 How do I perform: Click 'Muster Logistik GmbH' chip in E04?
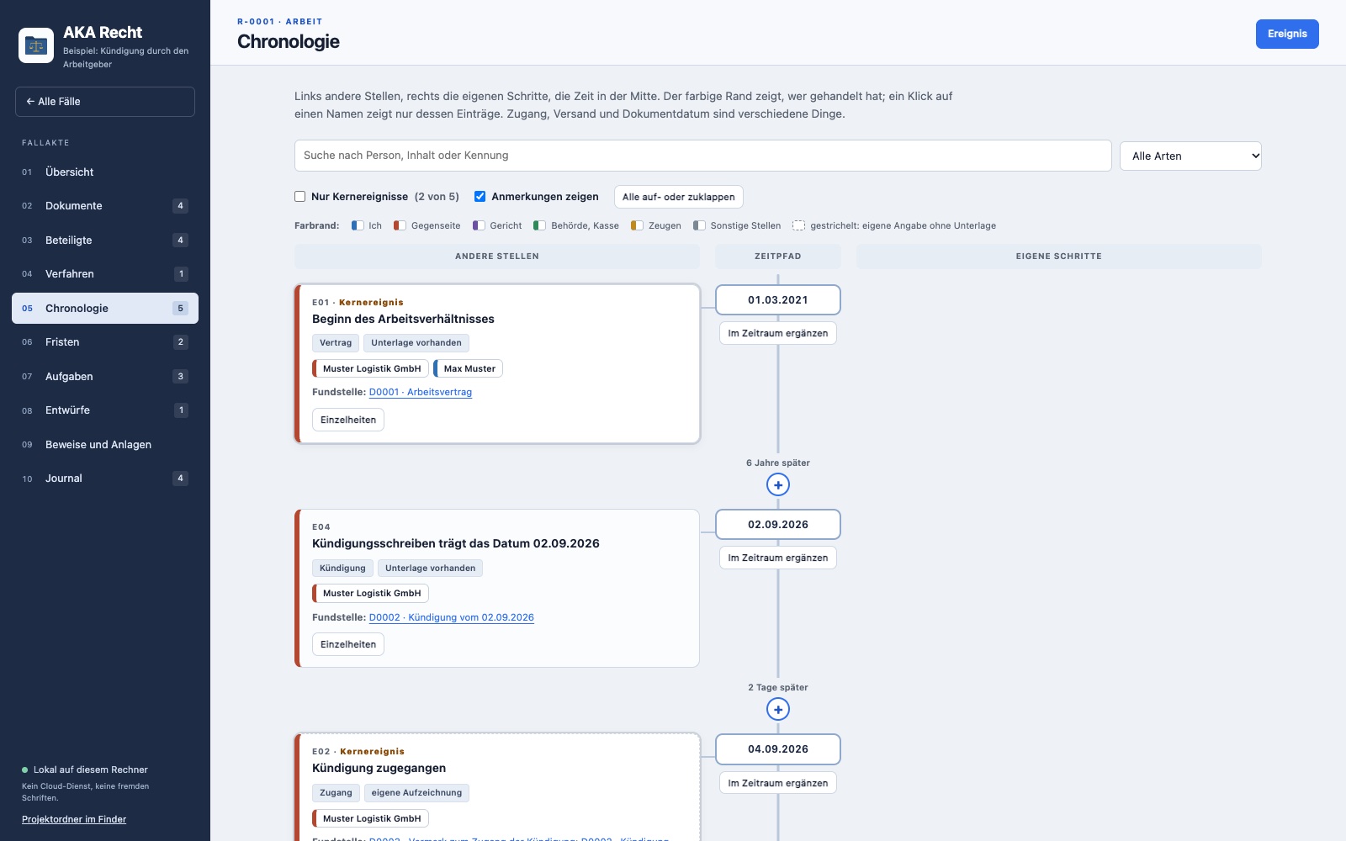click(x=371, y=593)
